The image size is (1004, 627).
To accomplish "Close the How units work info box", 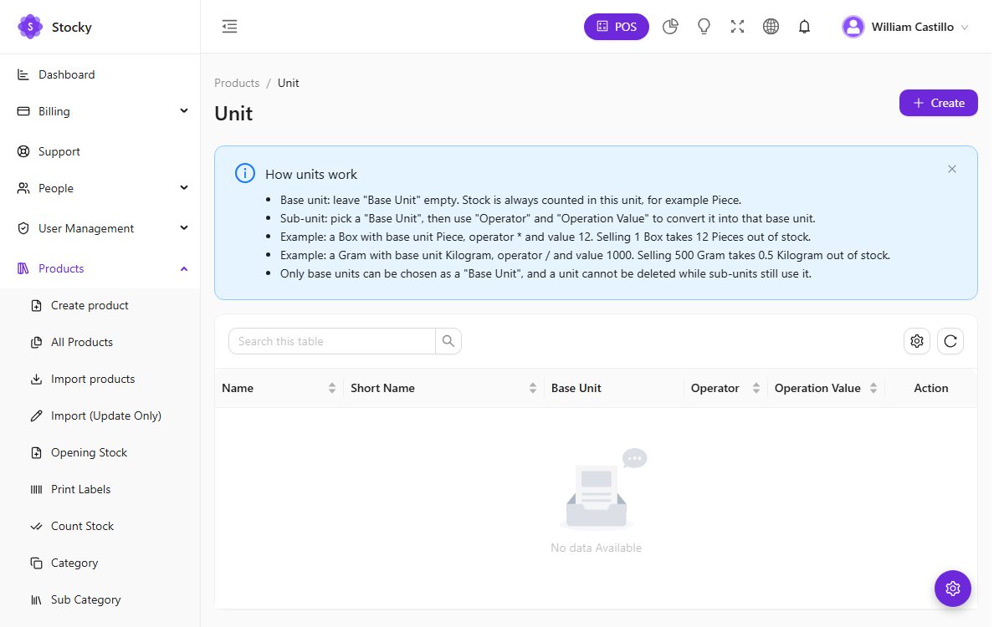I will (x=951, y=169).
